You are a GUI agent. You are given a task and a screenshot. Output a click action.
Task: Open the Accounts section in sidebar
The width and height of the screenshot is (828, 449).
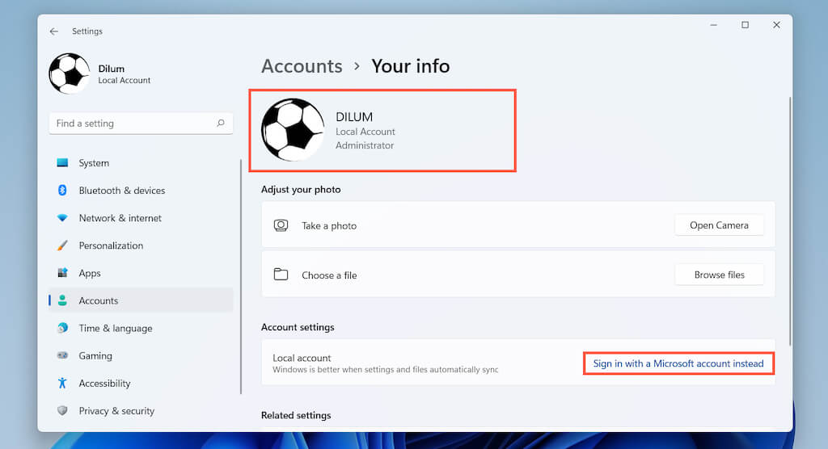[x=99, y=300]
